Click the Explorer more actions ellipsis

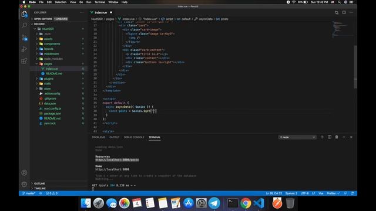pos(82,12)
